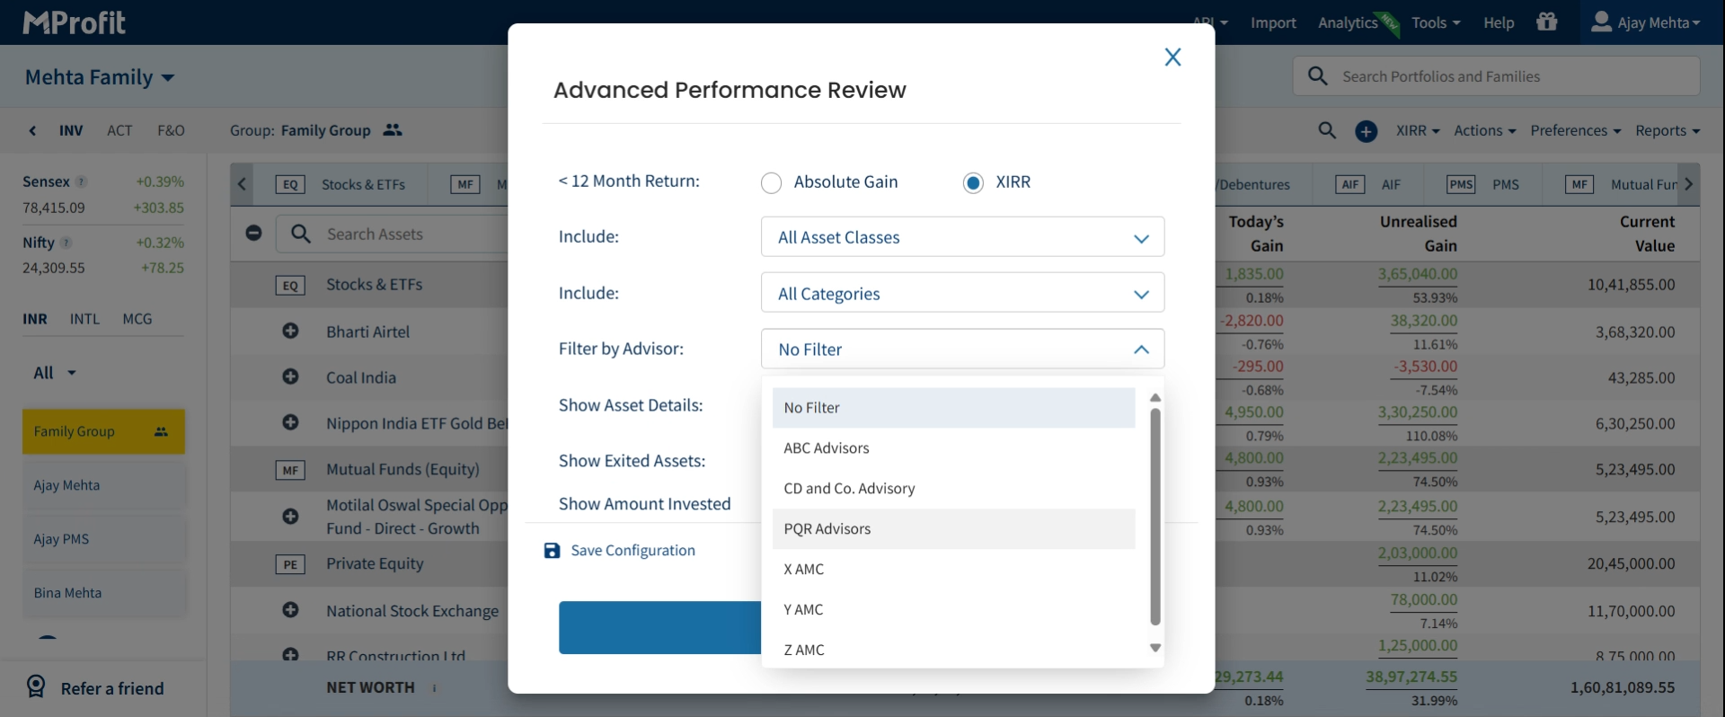Expand the Bharti Airtel row plus icon

click(290, 332)
